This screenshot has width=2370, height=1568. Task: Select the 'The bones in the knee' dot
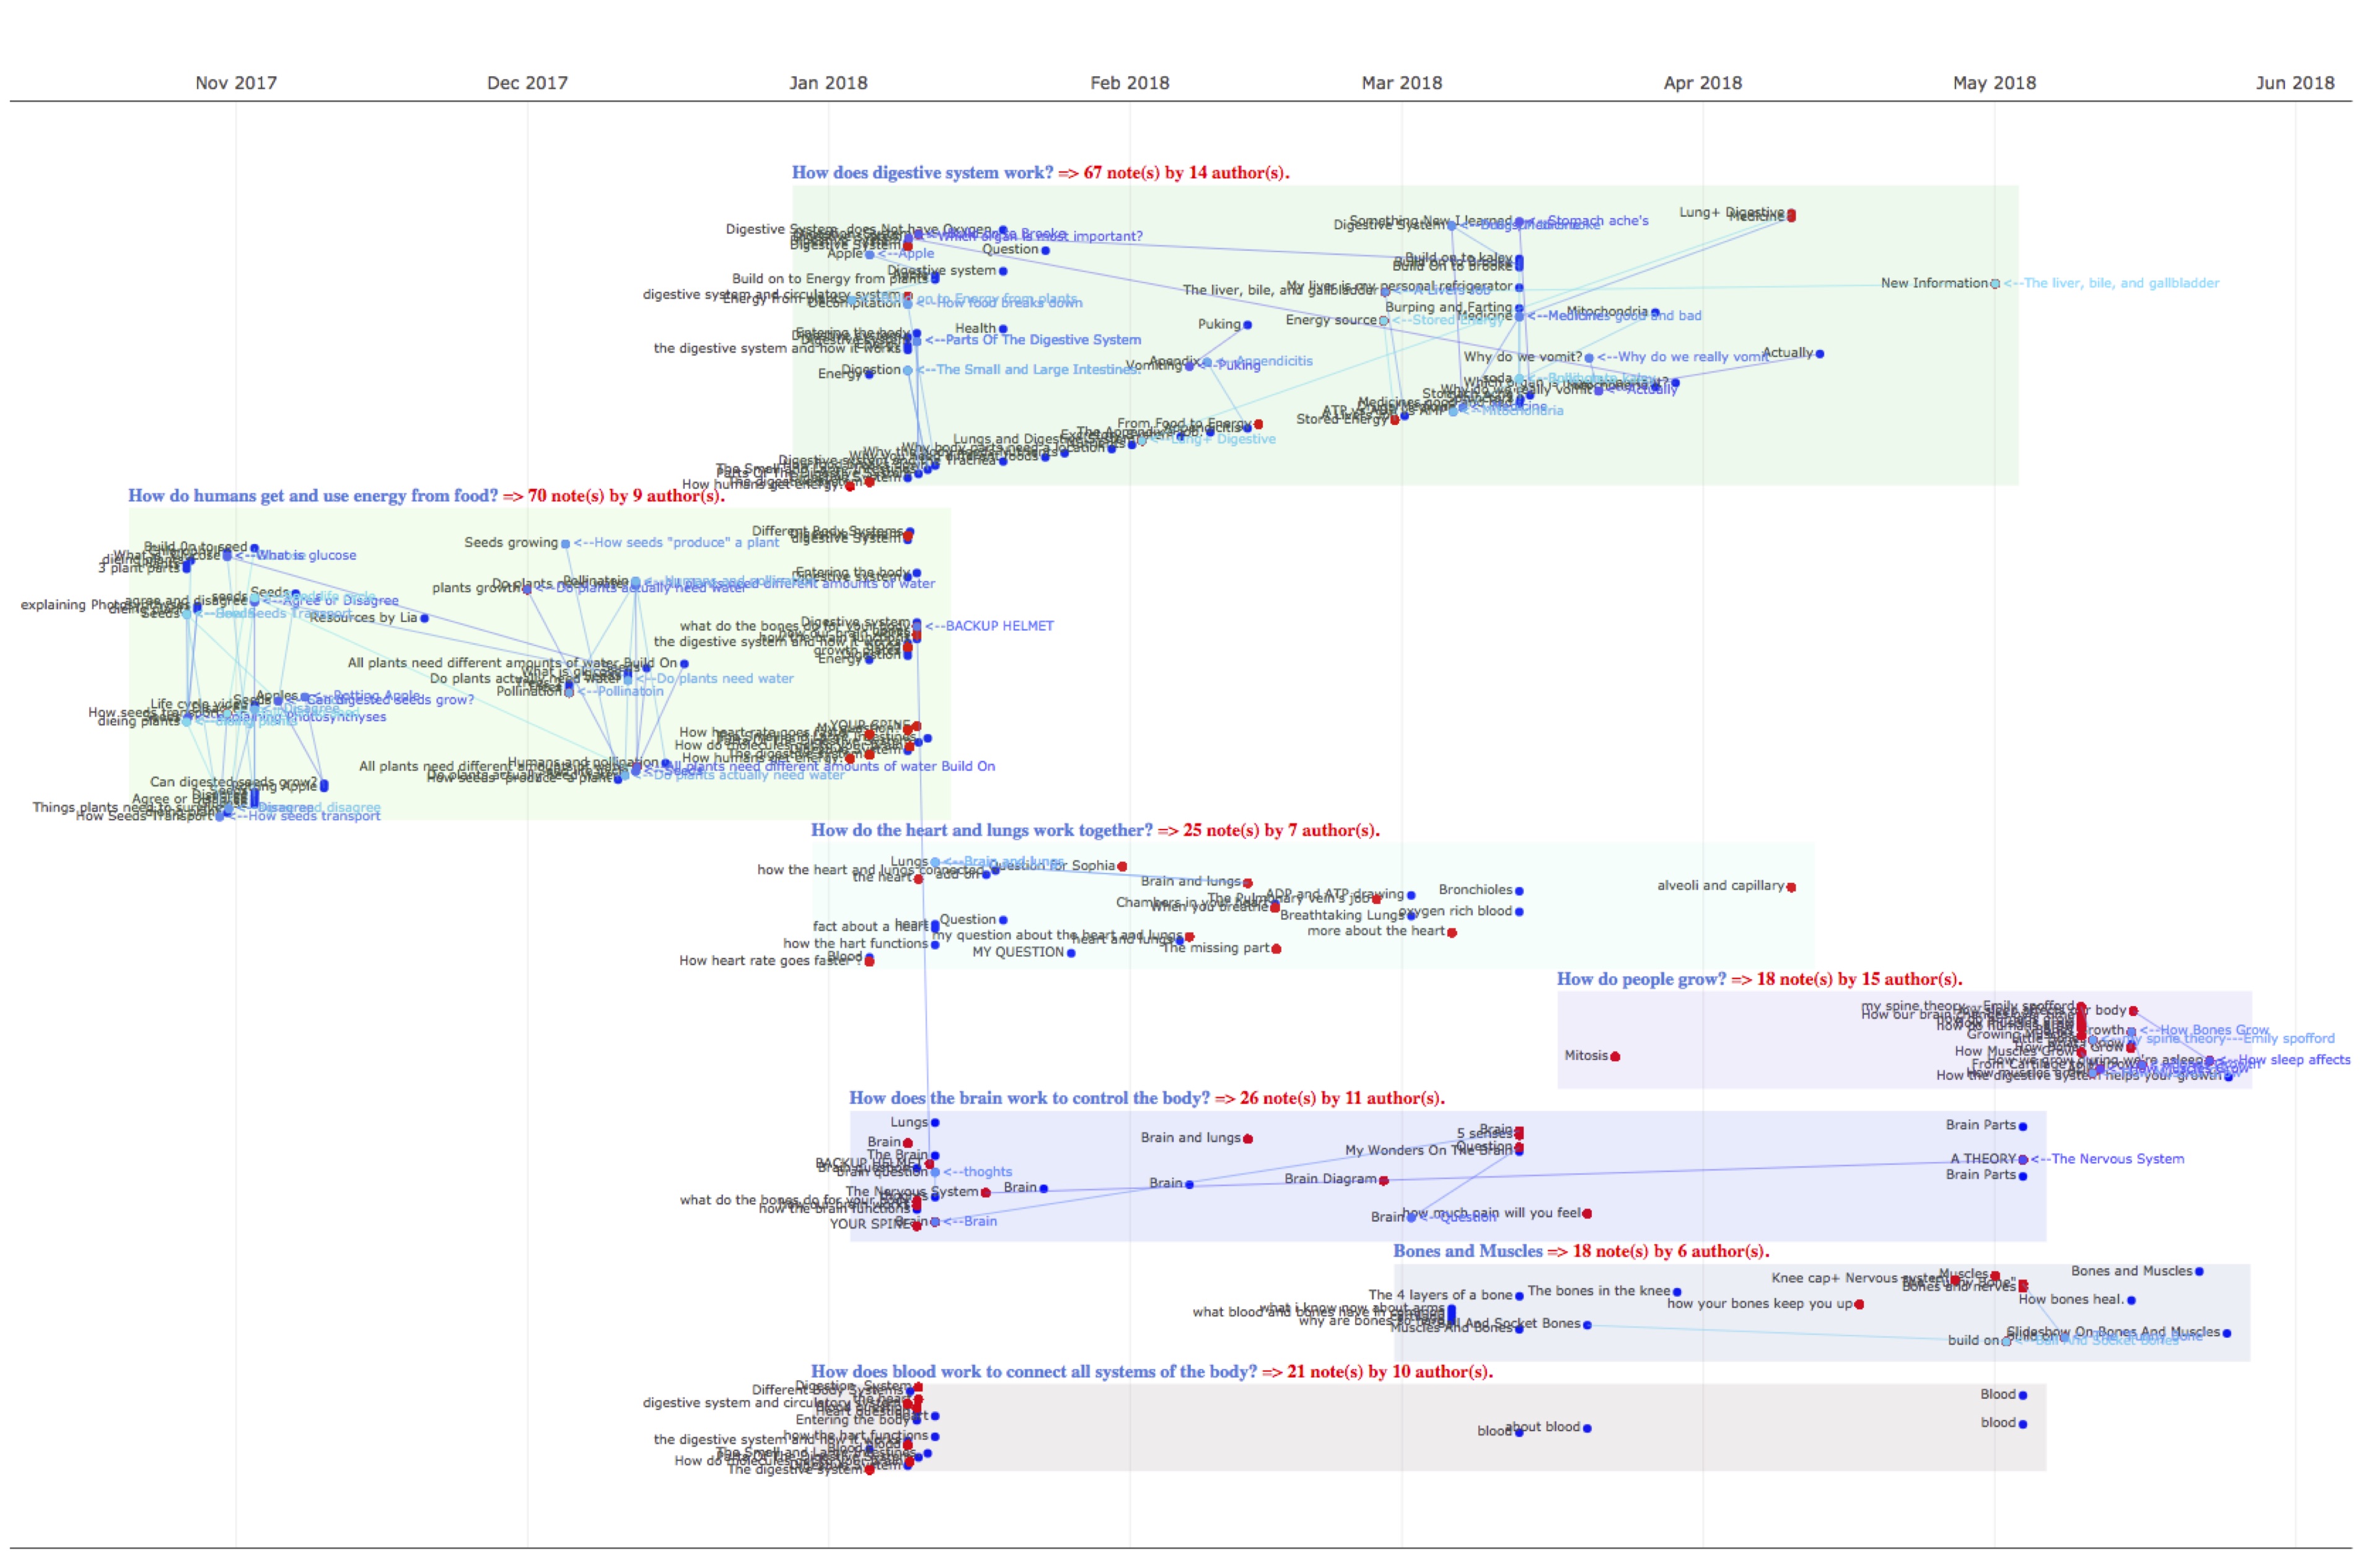pyautogui.click(x=1677, y=1292)
